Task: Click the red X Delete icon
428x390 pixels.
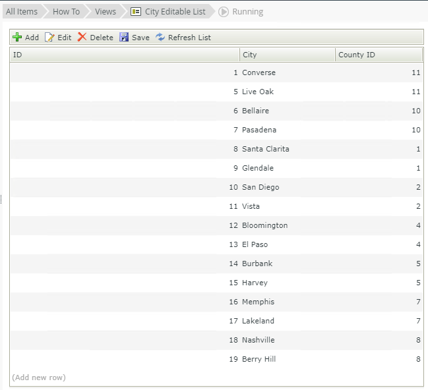Action: tap(82, 37)
